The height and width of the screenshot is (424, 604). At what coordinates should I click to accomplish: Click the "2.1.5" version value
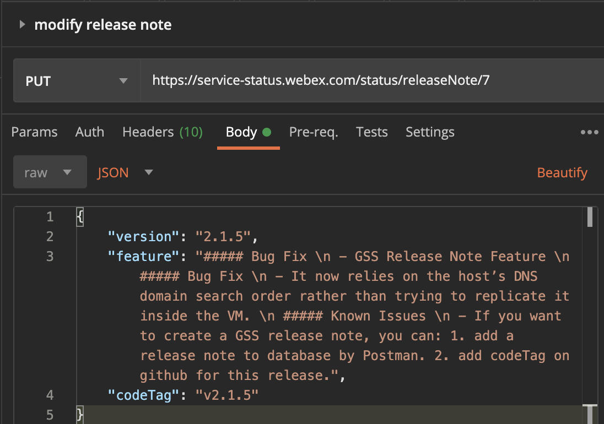223,236
